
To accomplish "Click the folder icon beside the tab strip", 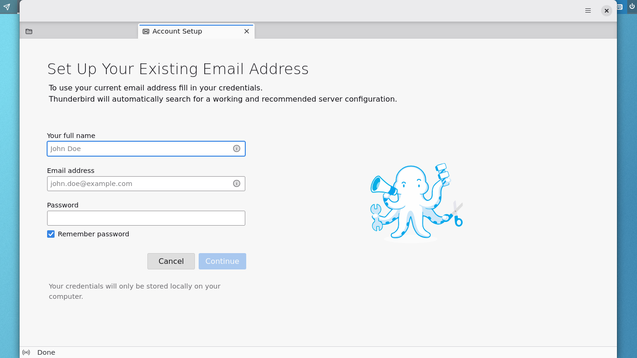I will tap(29, 32).
